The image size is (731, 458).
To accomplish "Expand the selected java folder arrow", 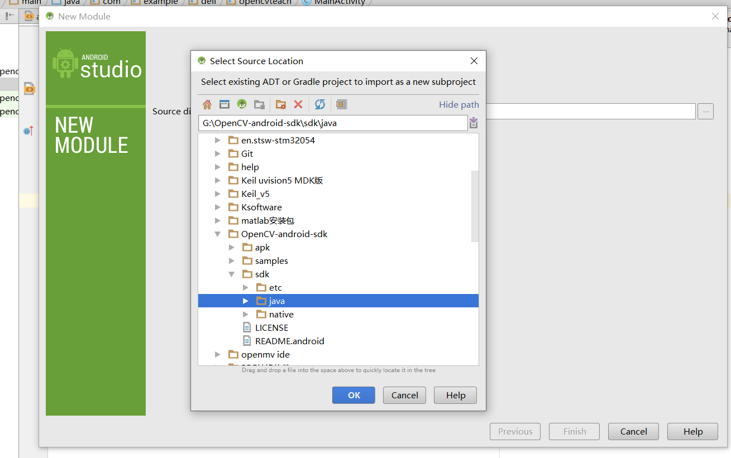I will point(246,301).
